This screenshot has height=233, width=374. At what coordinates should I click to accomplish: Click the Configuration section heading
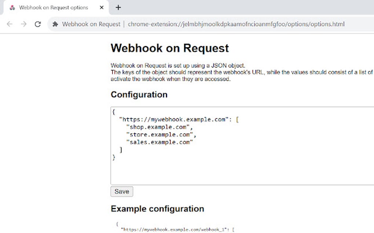[139, 95]
